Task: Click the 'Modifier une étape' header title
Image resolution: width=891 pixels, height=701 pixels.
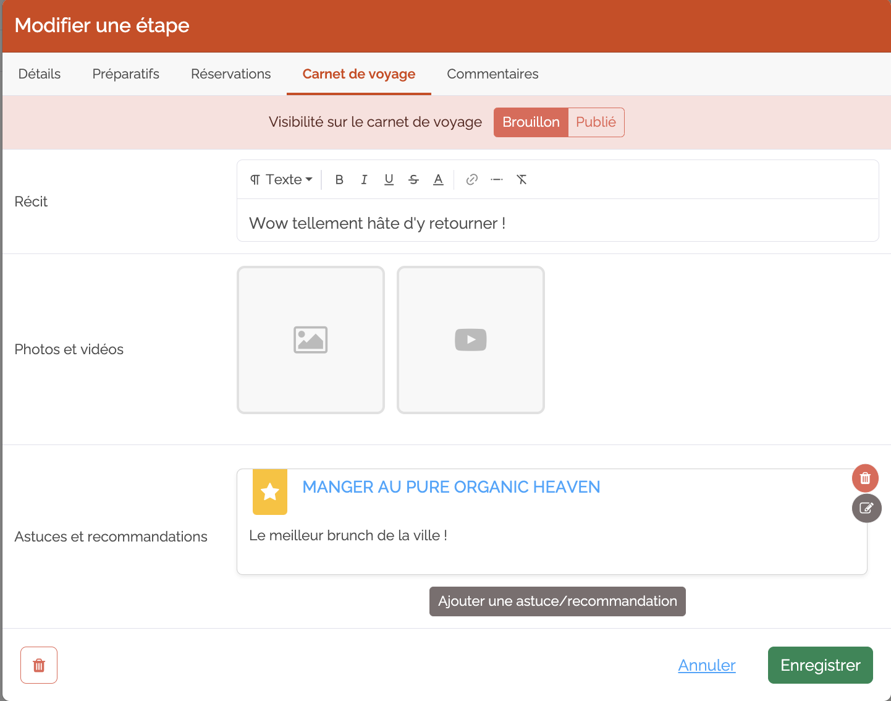Action: 102,25
